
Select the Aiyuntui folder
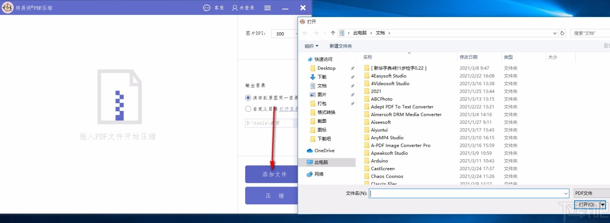[379, 130]
